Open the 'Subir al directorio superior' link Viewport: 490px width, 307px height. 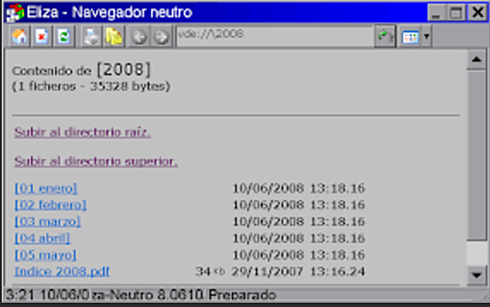click(96, 162)
